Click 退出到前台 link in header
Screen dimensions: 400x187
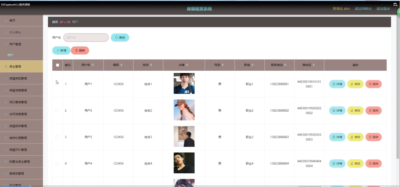click(363, 8)
